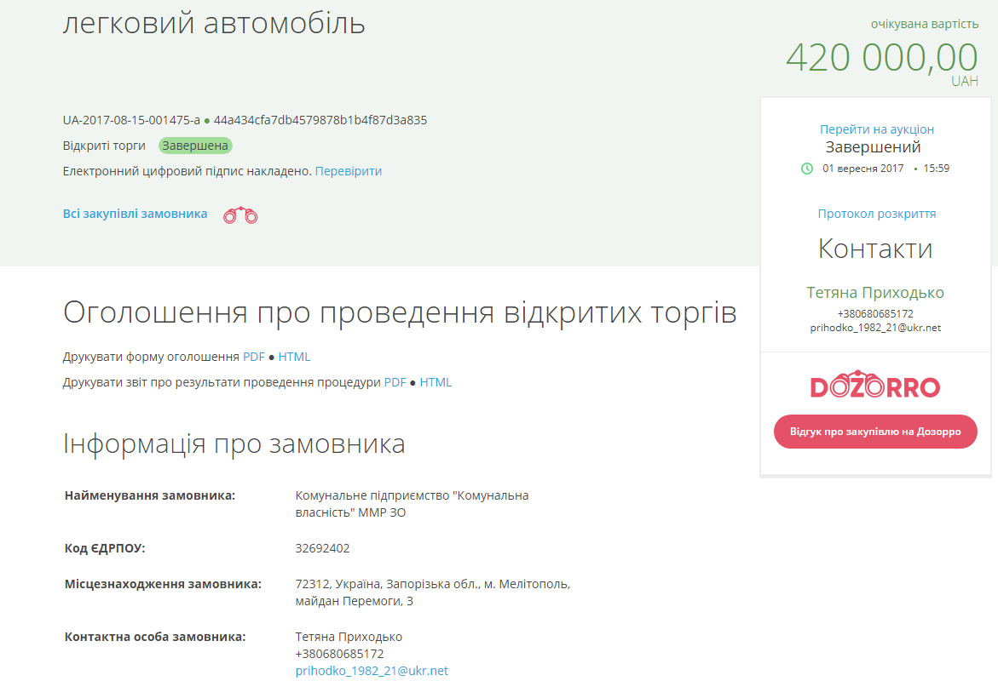Image resolution: width=998 pixels, height=681 pixels.
Task: Open the DOZORRO logo
Action: point(874,385)
